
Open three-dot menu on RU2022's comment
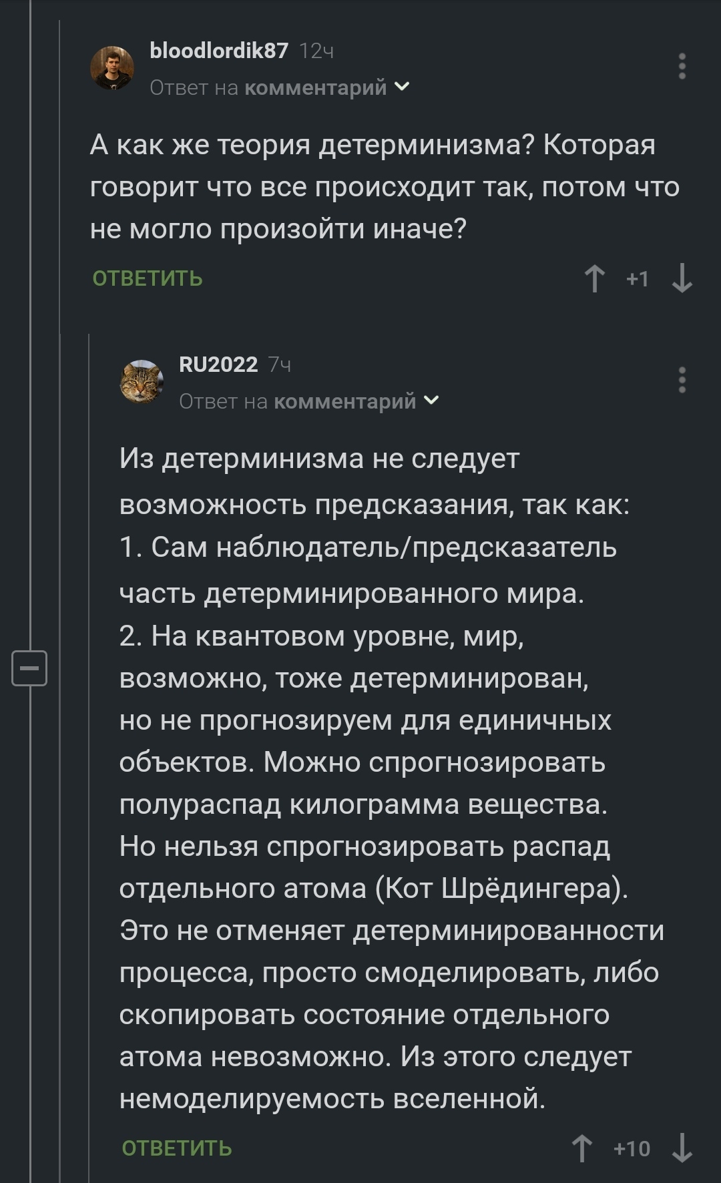click(x=682, y=380)
